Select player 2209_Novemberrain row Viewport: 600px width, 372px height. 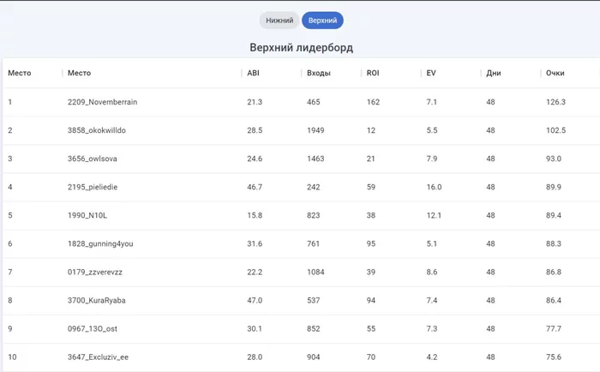tap(301, 102)
